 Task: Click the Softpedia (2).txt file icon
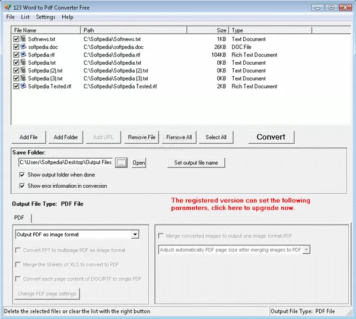click(x=23, y=70)
